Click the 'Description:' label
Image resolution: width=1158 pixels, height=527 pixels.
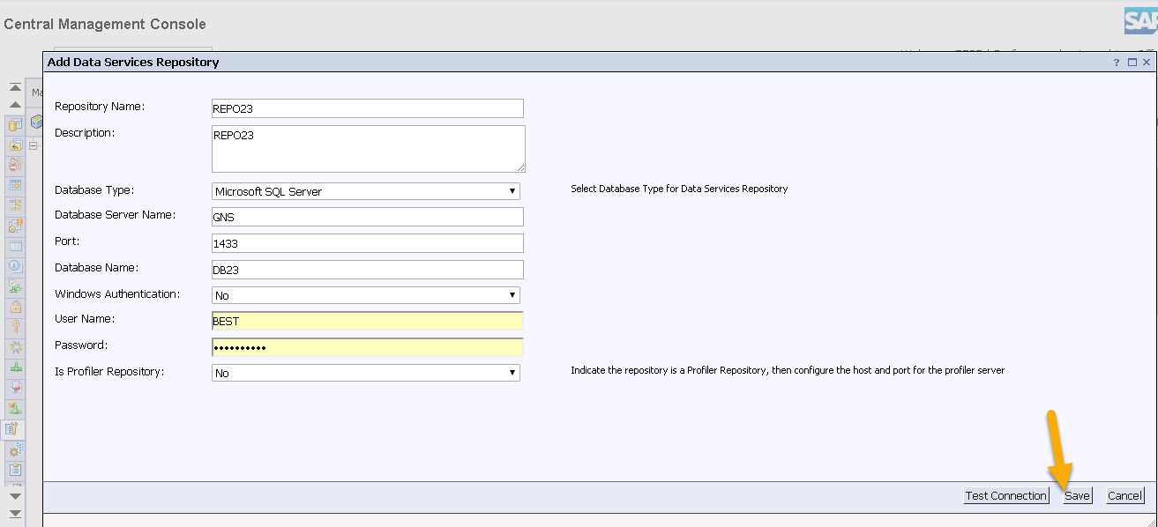click(85, 133)
